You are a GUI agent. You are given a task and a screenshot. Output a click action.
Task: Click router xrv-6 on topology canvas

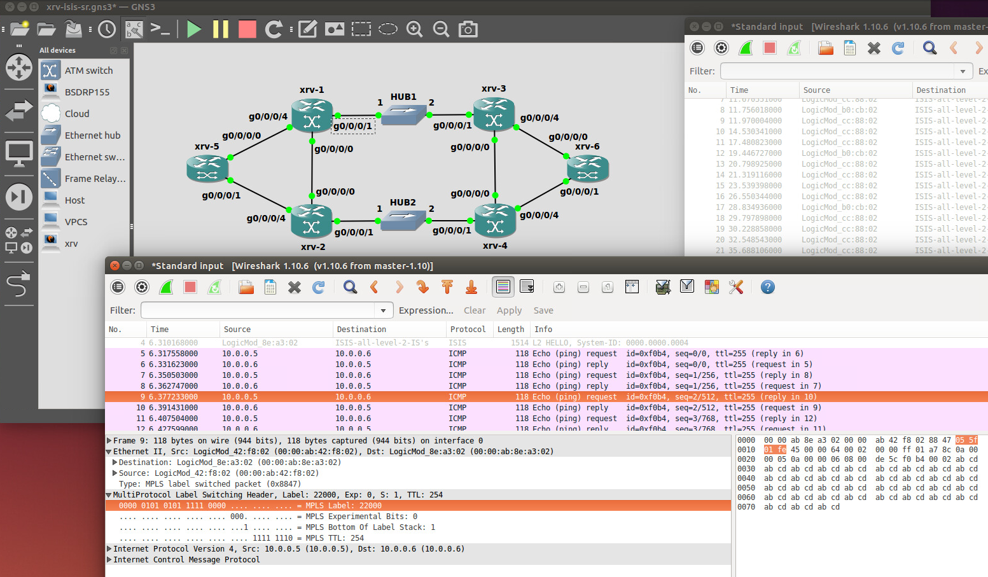[x=588, y=169]
